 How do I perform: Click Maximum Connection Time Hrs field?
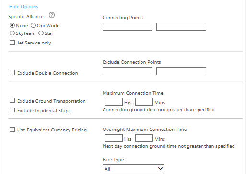(x=114, y=102)
